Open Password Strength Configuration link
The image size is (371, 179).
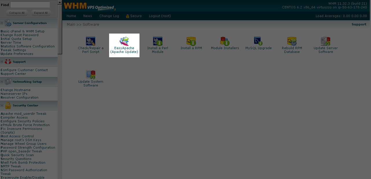[28, 147]
